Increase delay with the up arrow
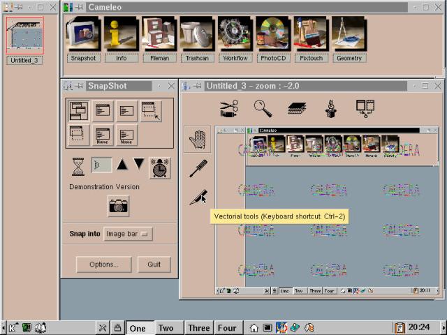Image resolution: width=447 pixels, height=335 pixels. 122,165
